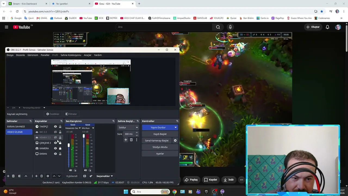Add a new scene in Sahneler panel
348x196 pixels.
pyautogui.click(x=8, y=176)
